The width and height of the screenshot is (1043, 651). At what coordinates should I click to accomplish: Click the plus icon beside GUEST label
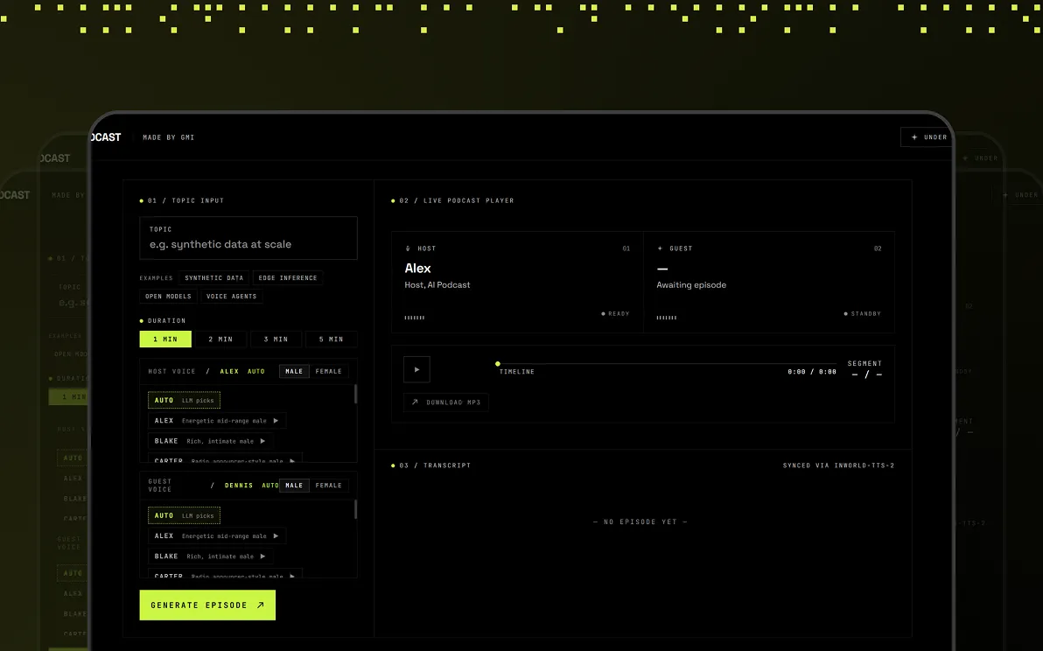coord(660,248)
